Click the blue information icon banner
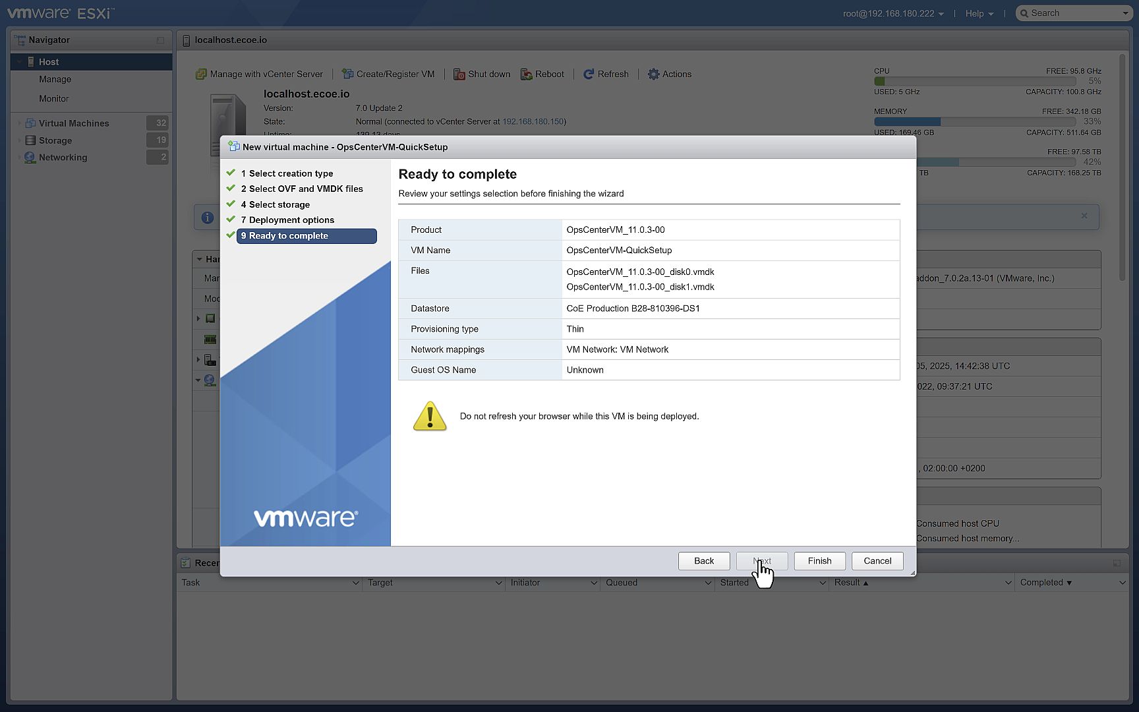This screenshot has width=1139, height=712. coord(207,217)
